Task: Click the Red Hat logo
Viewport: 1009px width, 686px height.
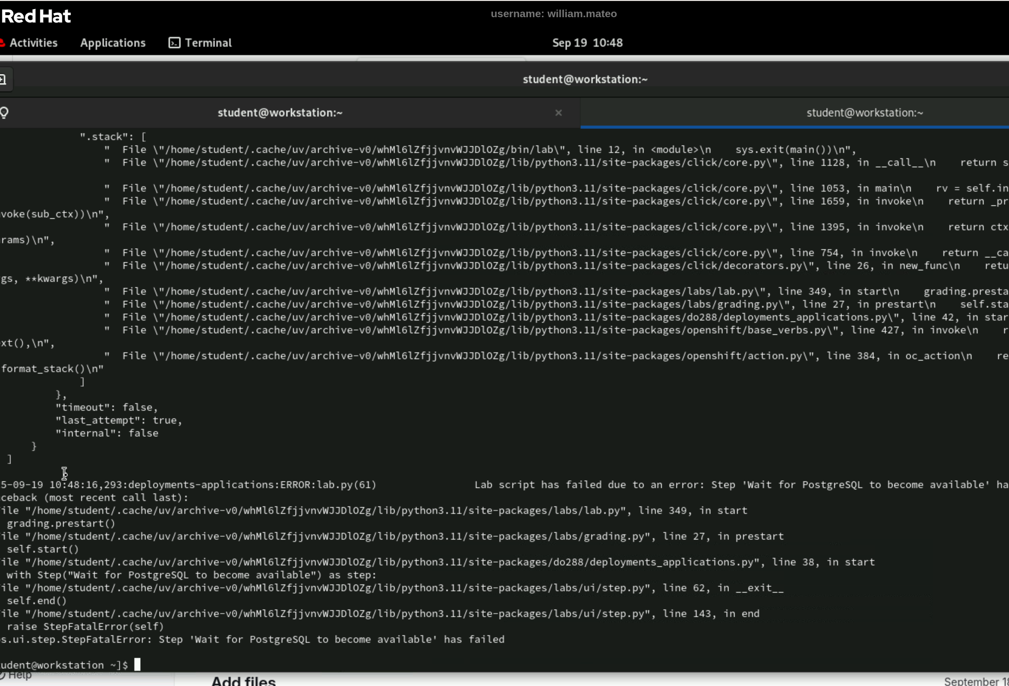Action: click(x=36, y=16)
